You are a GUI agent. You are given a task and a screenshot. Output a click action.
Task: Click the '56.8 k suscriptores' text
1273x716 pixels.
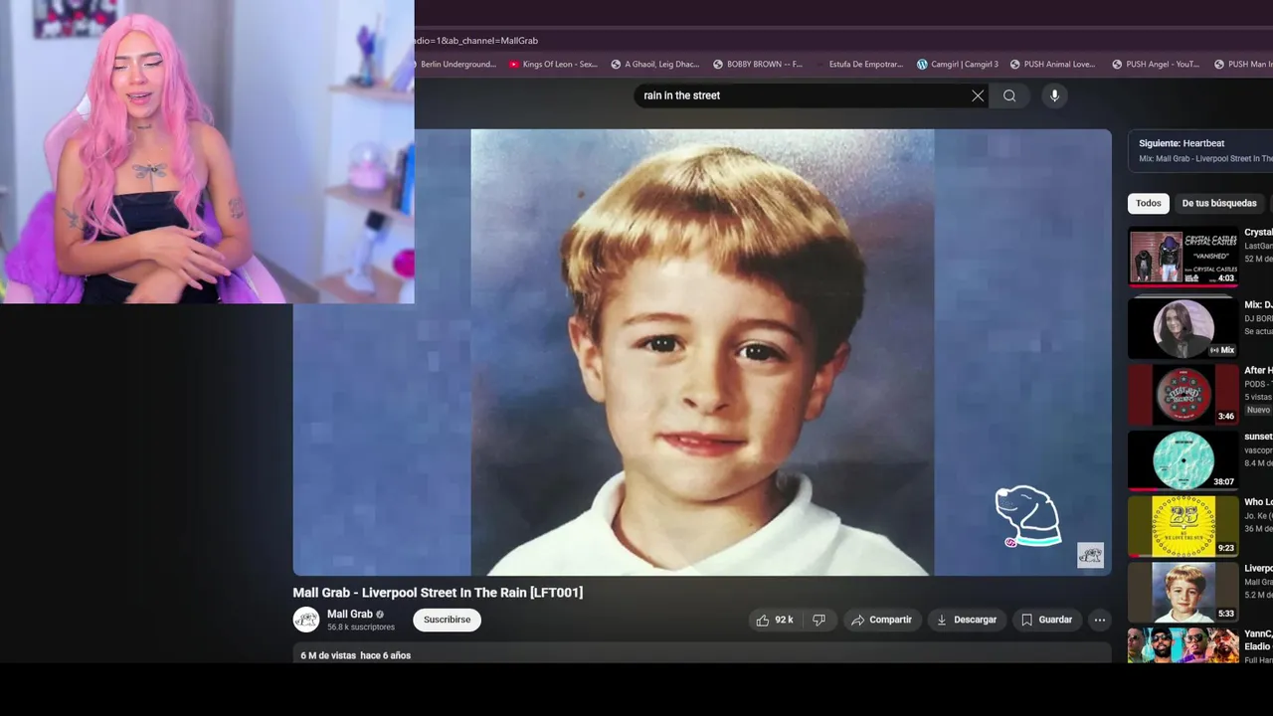click(x=361, y=627)
